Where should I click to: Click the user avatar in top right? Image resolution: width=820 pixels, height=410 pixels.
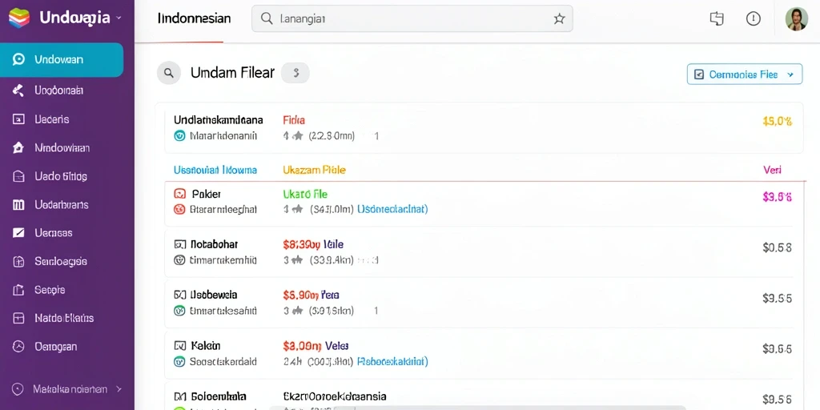point(797,19)
